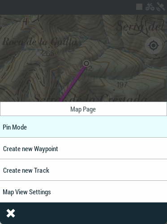
Task: Tap the small black dot beside 197
Action: point(114,90)
